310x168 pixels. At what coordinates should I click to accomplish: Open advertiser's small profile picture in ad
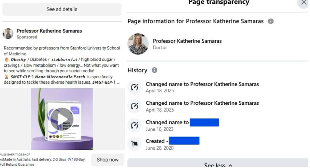[8, 34]
